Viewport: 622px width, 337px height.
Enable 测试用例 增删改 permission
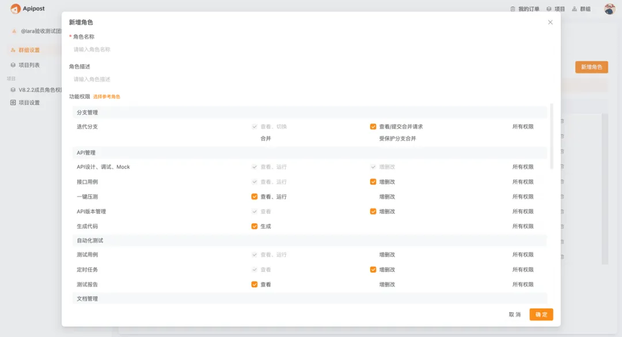pyautogui.click(x=387, y=255)
